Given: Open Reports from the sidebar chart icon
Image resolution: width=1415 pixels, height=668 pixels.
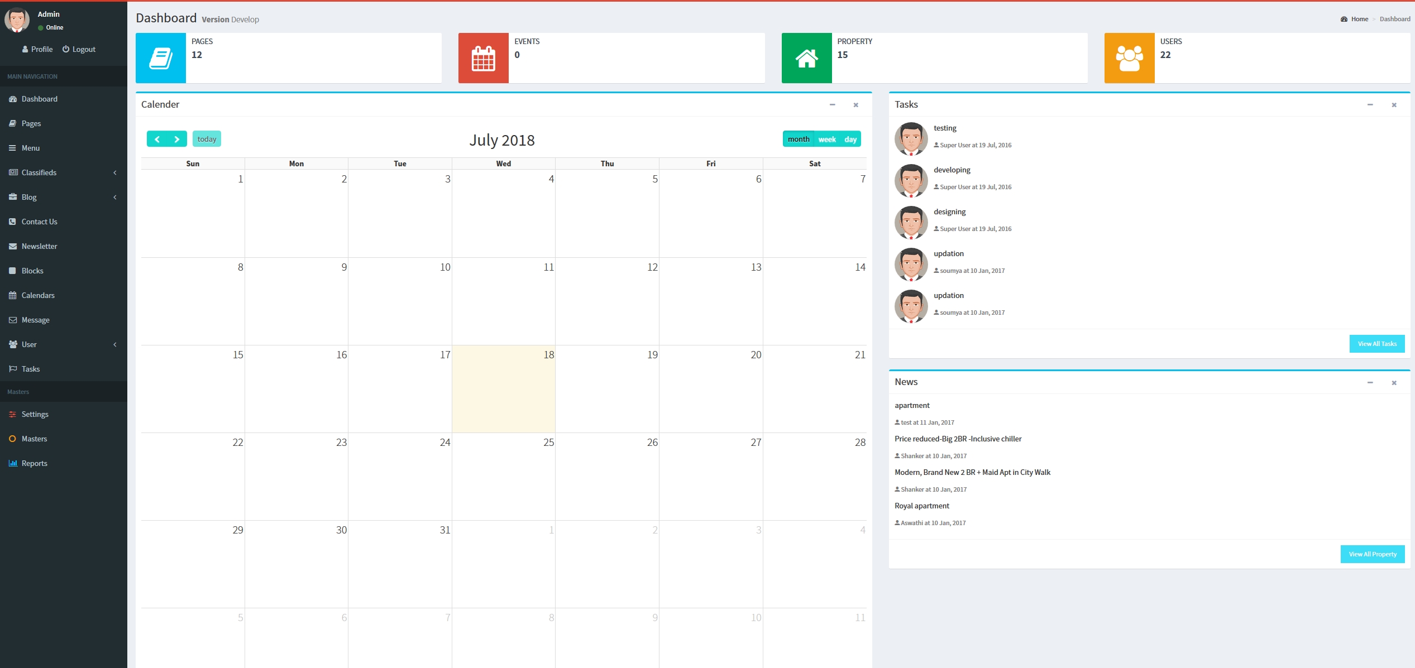Looking at the screenshot, I should pos(13,463).
